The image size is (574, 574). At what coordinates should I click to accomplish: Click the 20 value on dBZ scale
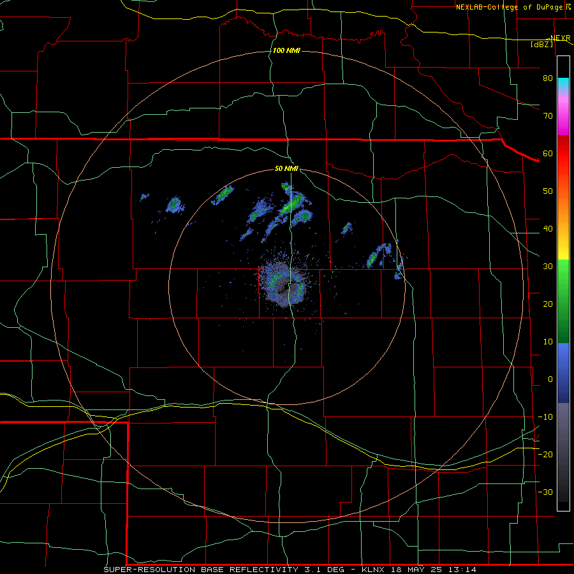(548, 304)
